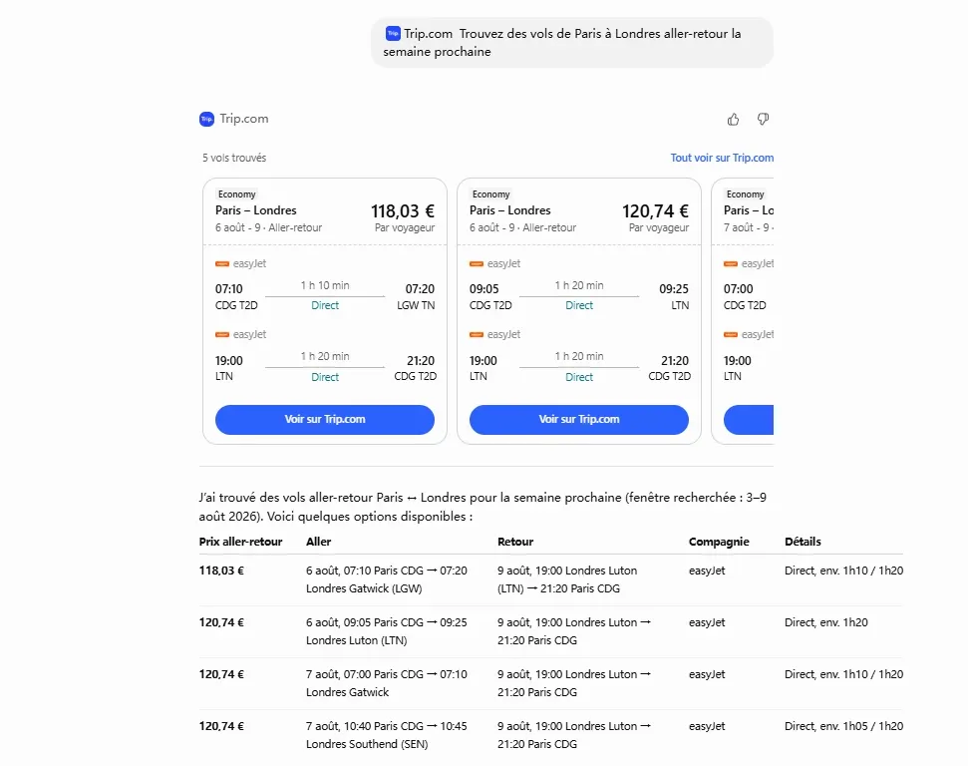
Task: Click the partially visible third card button
Action: 749,420
